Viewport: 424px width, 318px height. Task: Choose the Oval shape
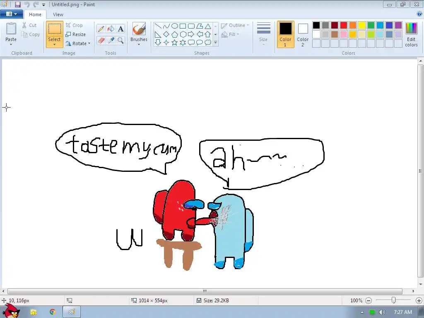(x=175, y=26)
